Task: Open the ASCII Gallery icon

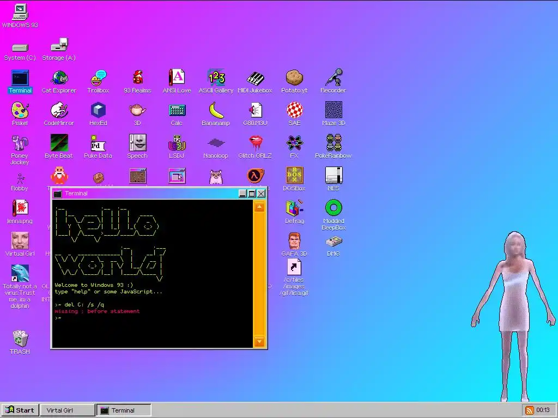Action: click(216, 82)
